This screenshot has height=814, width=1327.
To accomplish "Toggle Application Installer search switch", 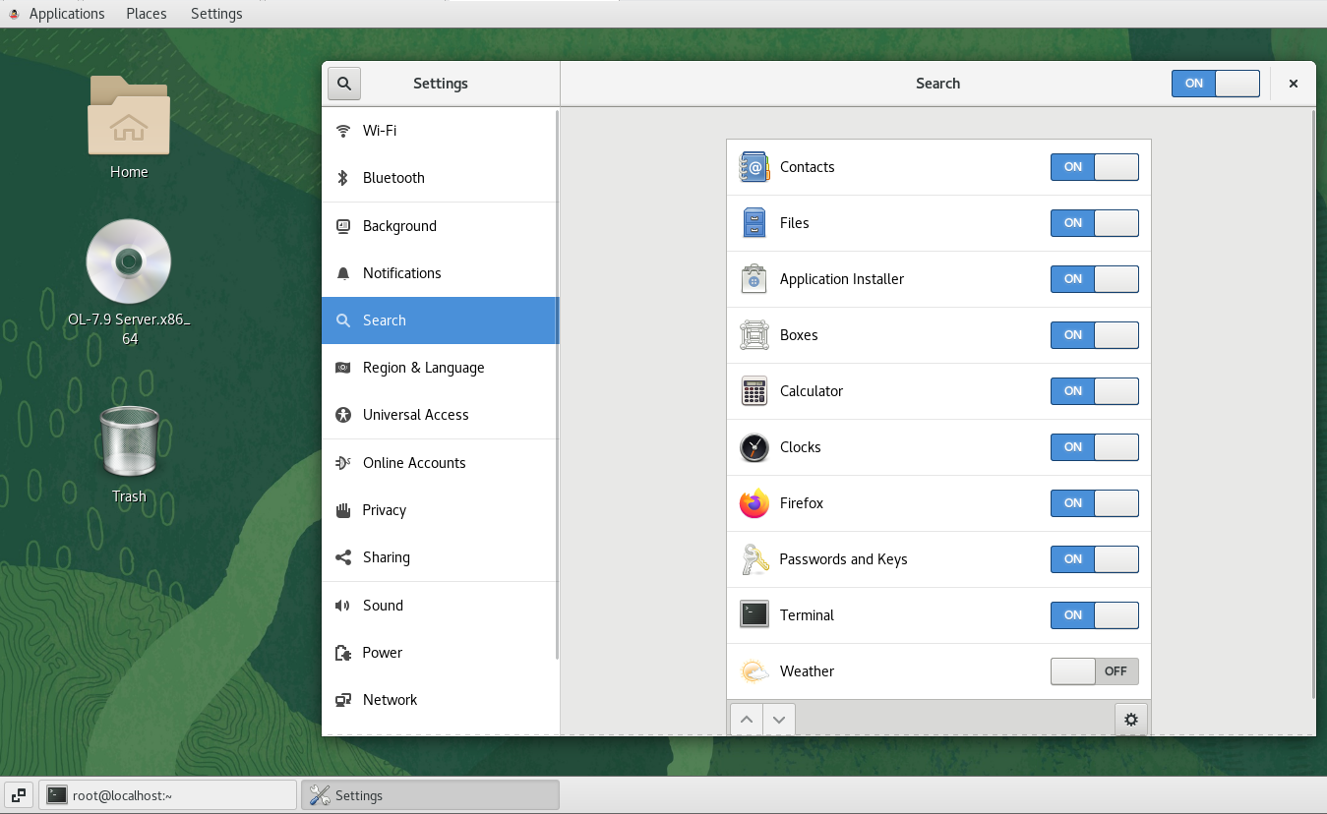I will (x=1095, y=279).
